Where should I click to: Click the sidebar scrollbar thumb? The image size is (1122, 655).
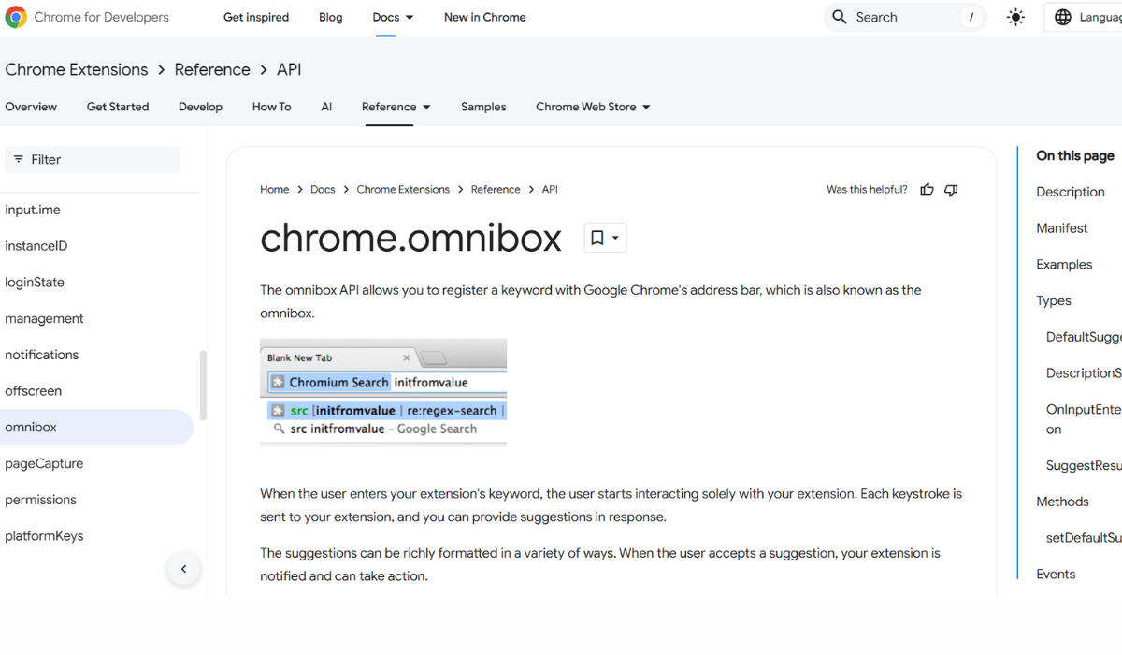pos(203,386)
